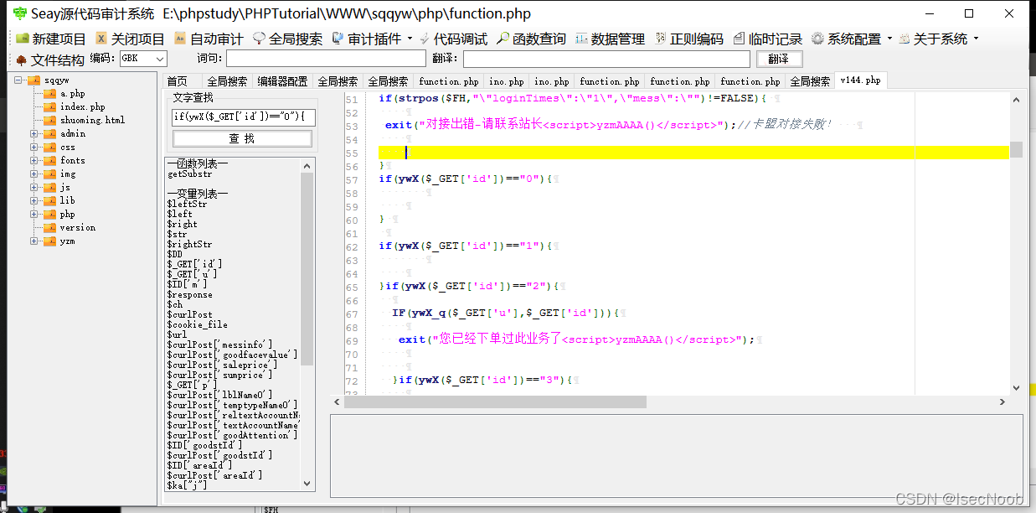Select the version file in tree
Screen dimensions: 1036x513
(77, 228)
